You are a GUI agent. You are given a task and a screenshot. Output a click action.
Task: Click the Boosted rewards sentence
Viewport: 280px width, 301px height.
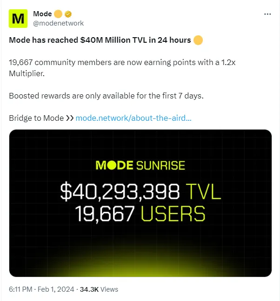[x=106, y=96]
